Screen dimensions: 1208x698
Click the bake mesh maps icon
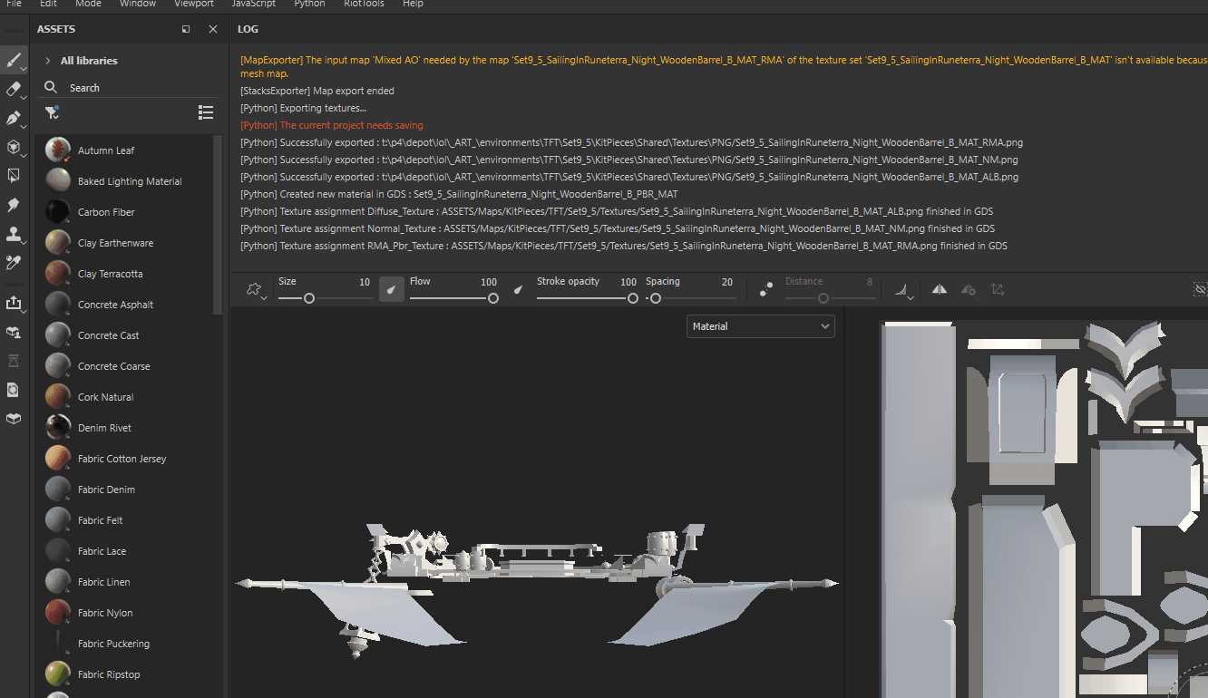[x=14, y=332]
